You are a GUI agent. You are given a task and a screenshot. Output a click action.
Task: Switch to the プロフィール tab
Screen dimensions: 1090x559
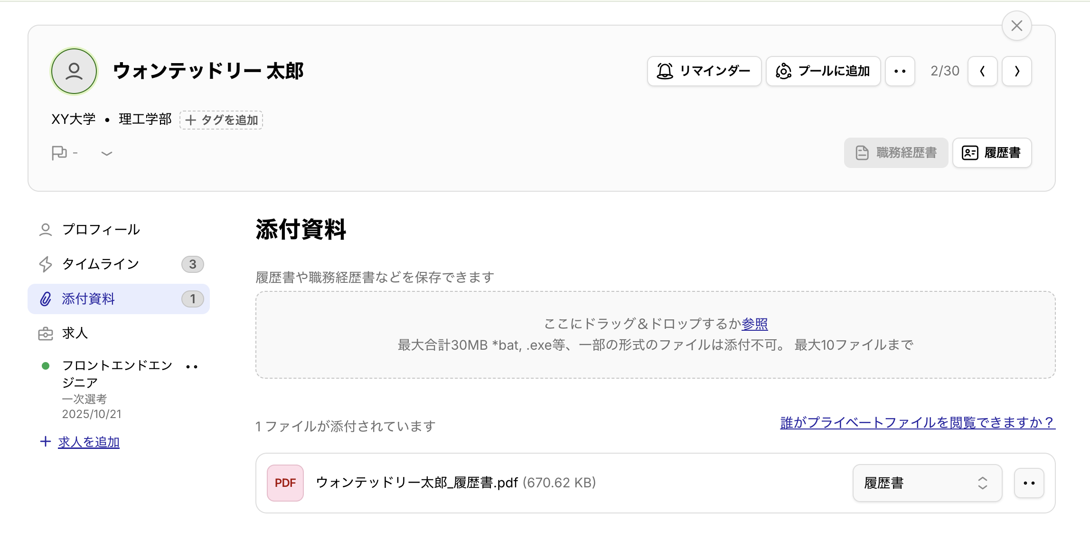coord(101,230)
